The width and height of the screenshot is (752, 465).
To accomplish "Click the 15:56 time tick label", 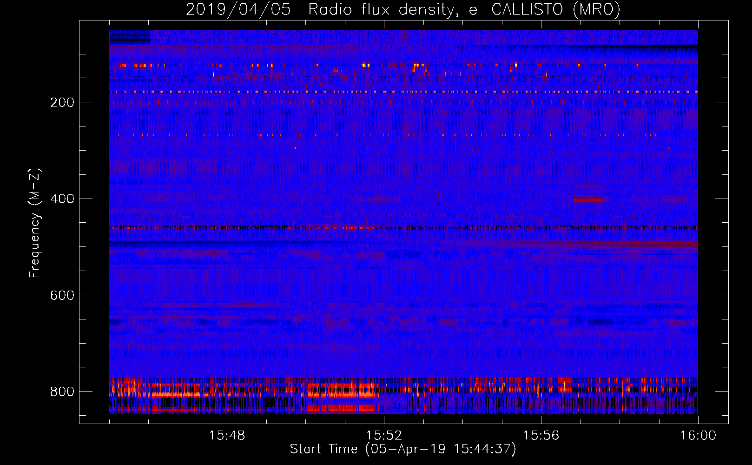I will pos(541,436).
